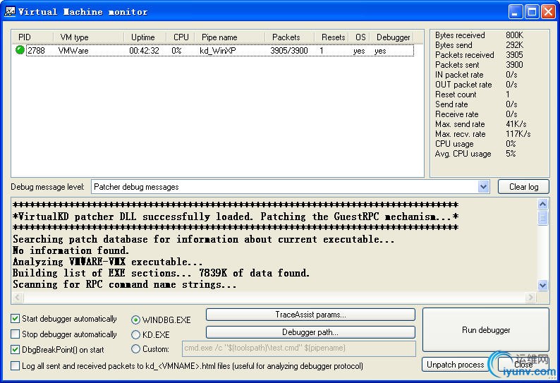Select the Custom debugger radio button
The image size is (560, 383).
coord(136,349)
